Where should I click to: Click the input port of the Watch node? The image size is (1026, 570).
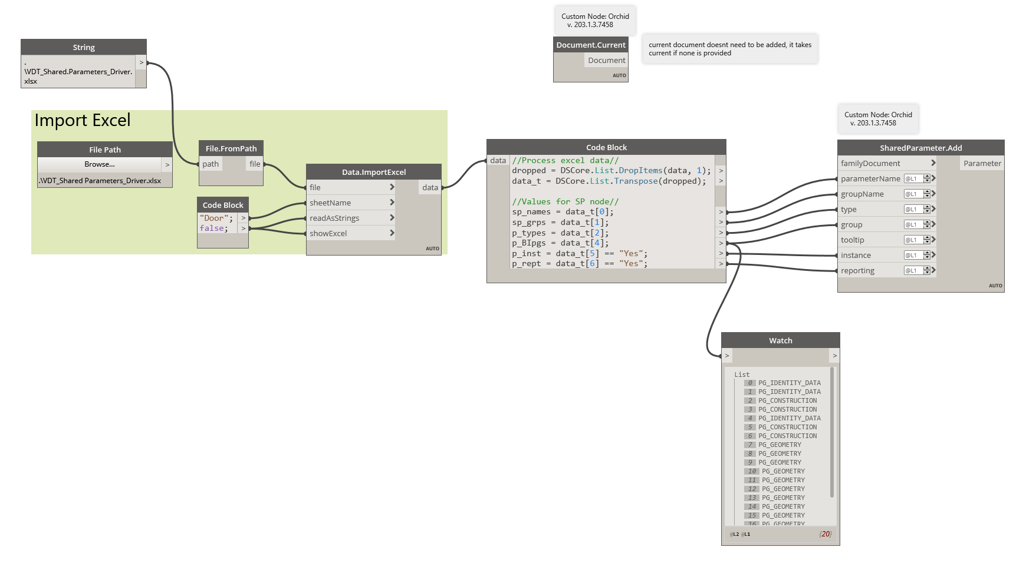pos(727,356)
